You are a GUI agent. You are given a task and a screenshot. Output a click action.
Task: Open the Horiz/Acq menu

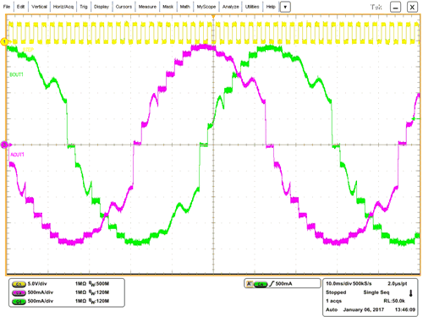pos(63,7)
